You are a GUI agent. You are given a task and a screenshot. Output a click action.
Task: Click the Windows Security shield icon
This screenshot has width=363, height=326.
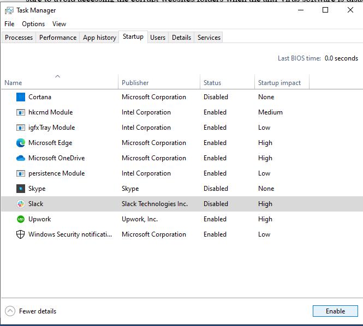point(21,234)
